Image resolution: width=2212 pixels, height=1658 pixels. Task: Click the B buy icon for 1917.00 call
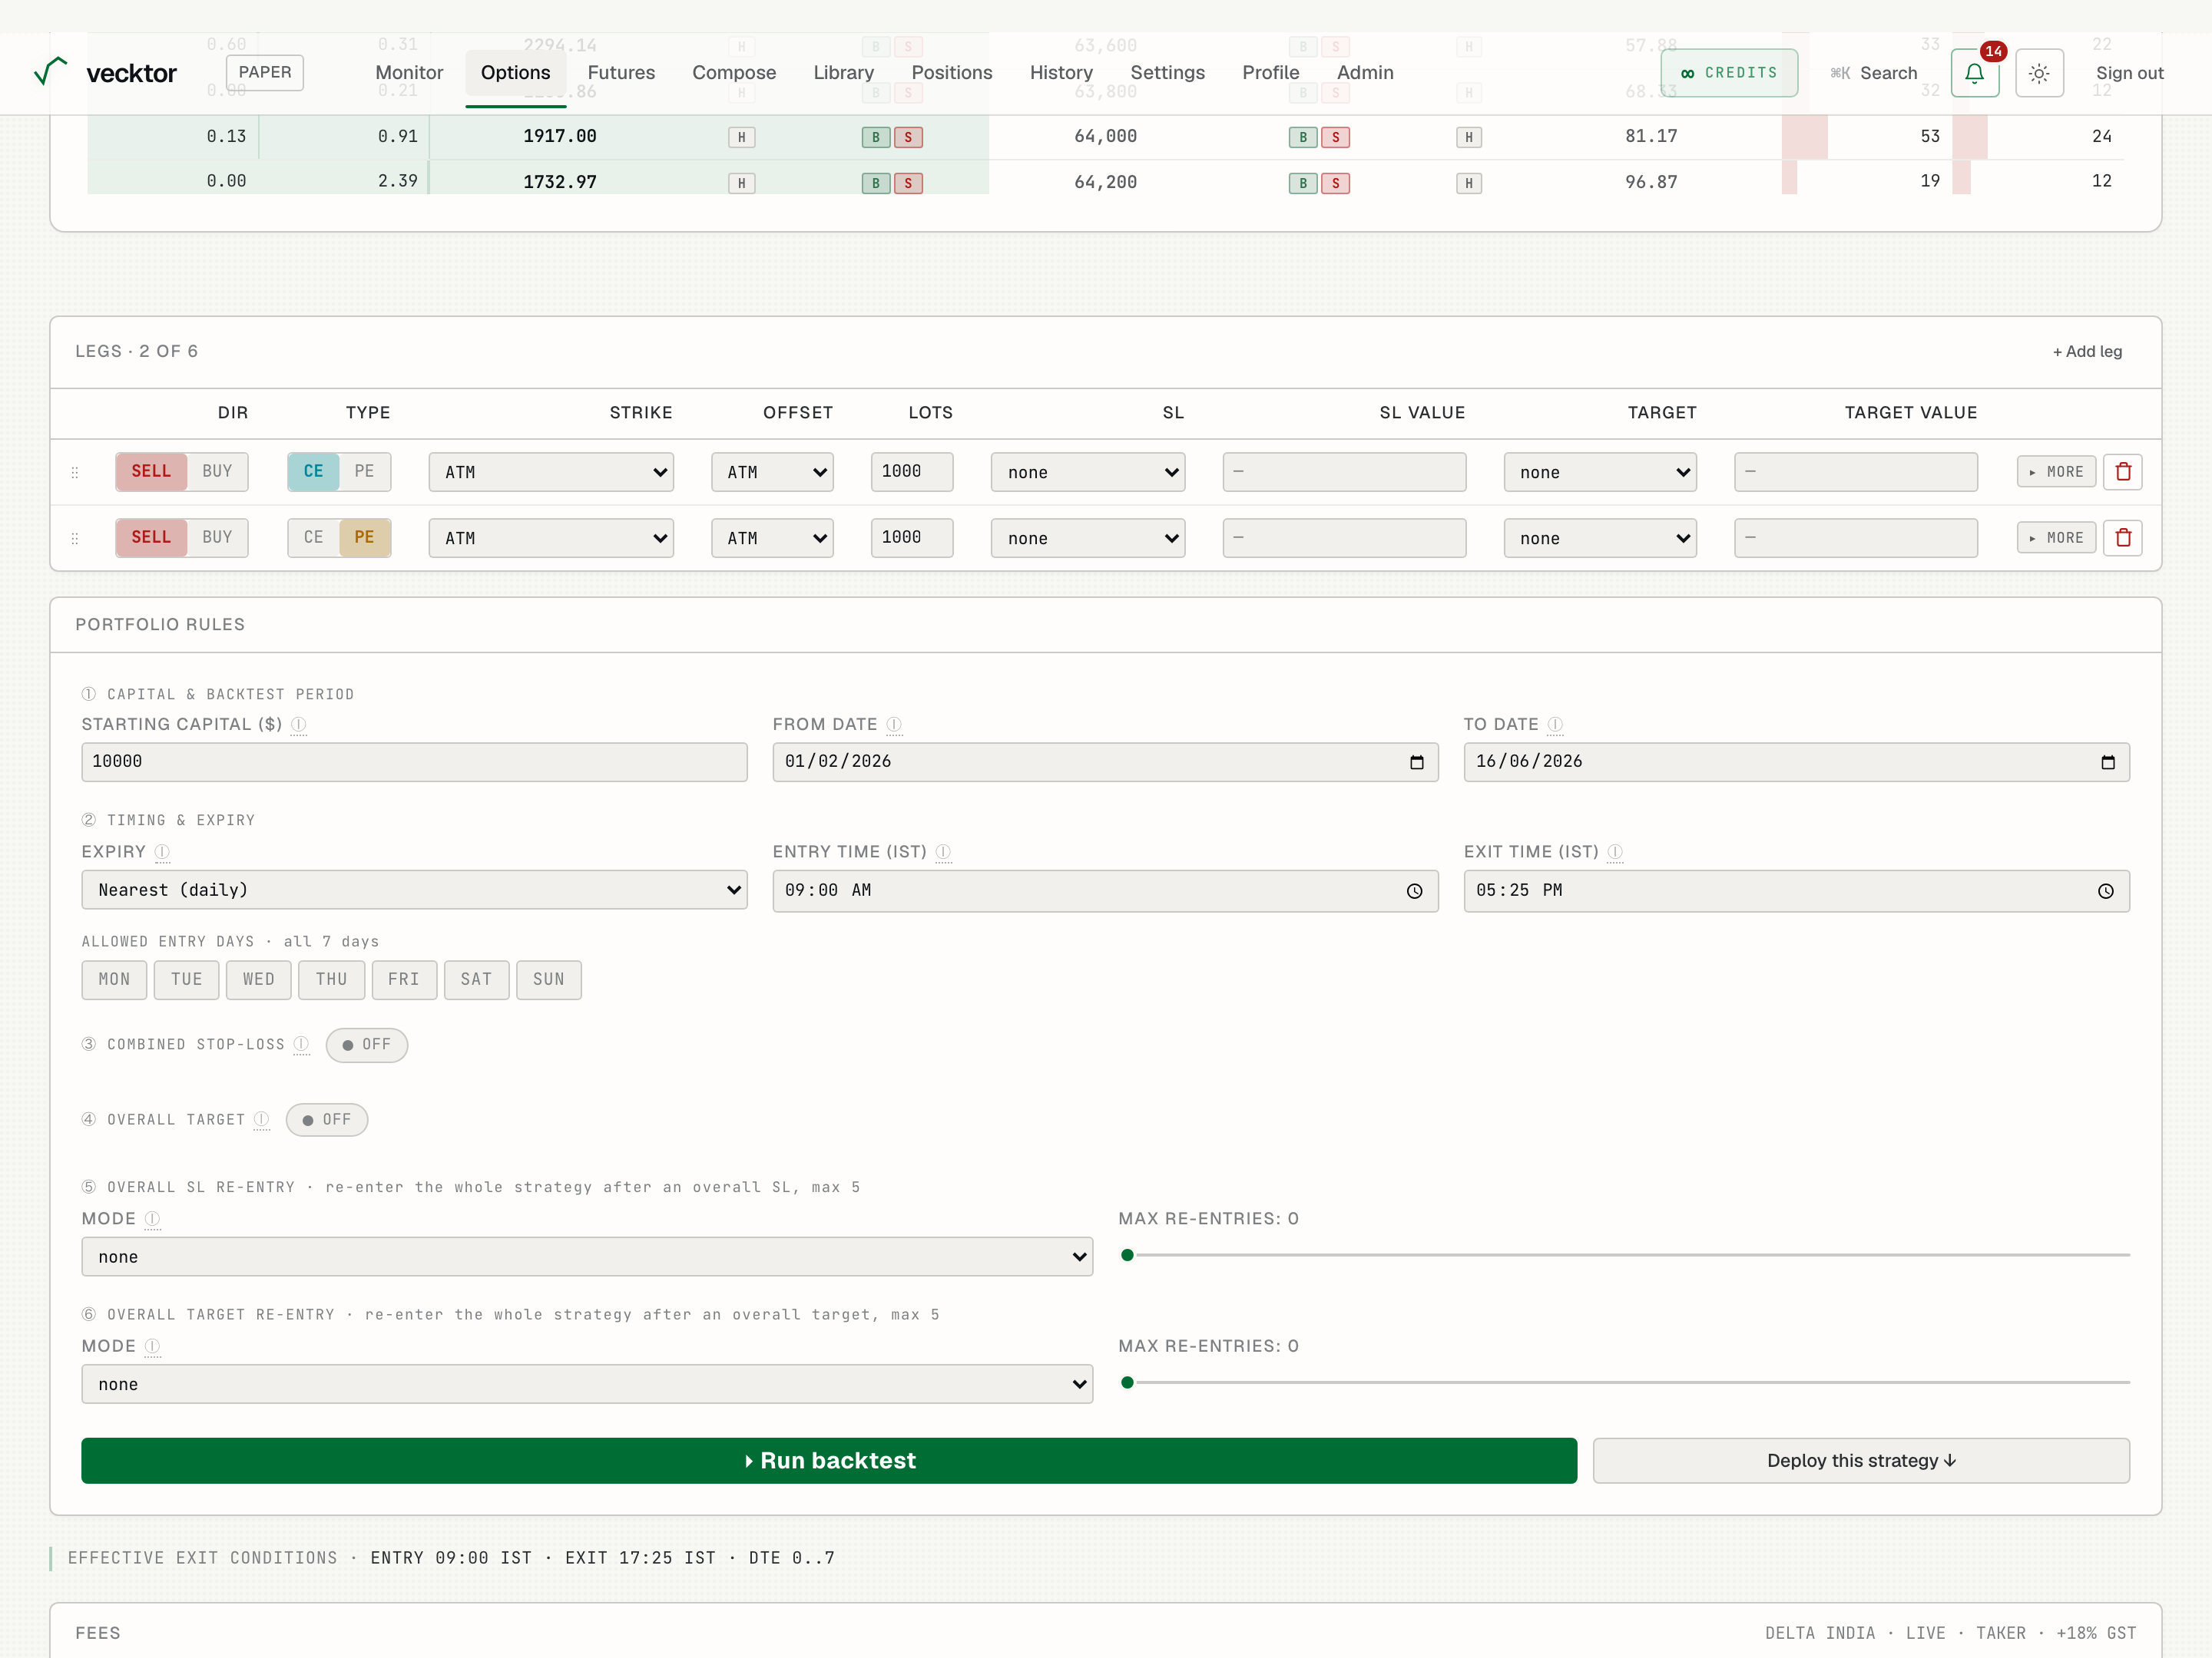(x=876, y=138)
